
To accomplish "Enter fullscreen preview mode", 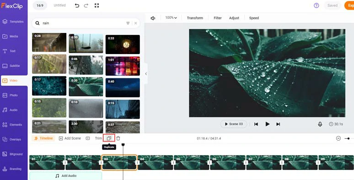I will click(x=97, y=5).
